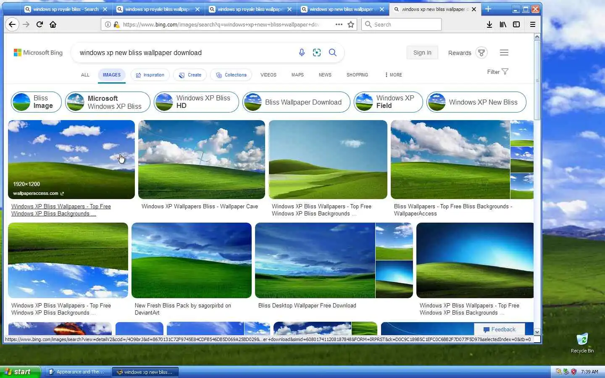Open Bing visual search camera icon
This screenshot has width=605, height=378.
317,52
